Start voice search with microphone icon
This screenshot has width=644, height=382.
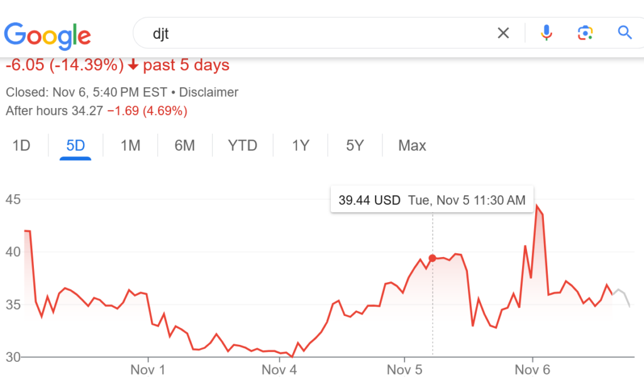click(547, 33)
